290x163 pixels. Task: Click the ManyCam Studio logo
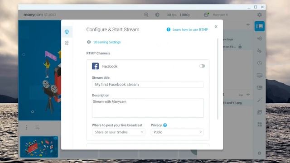tap(40, 15)
